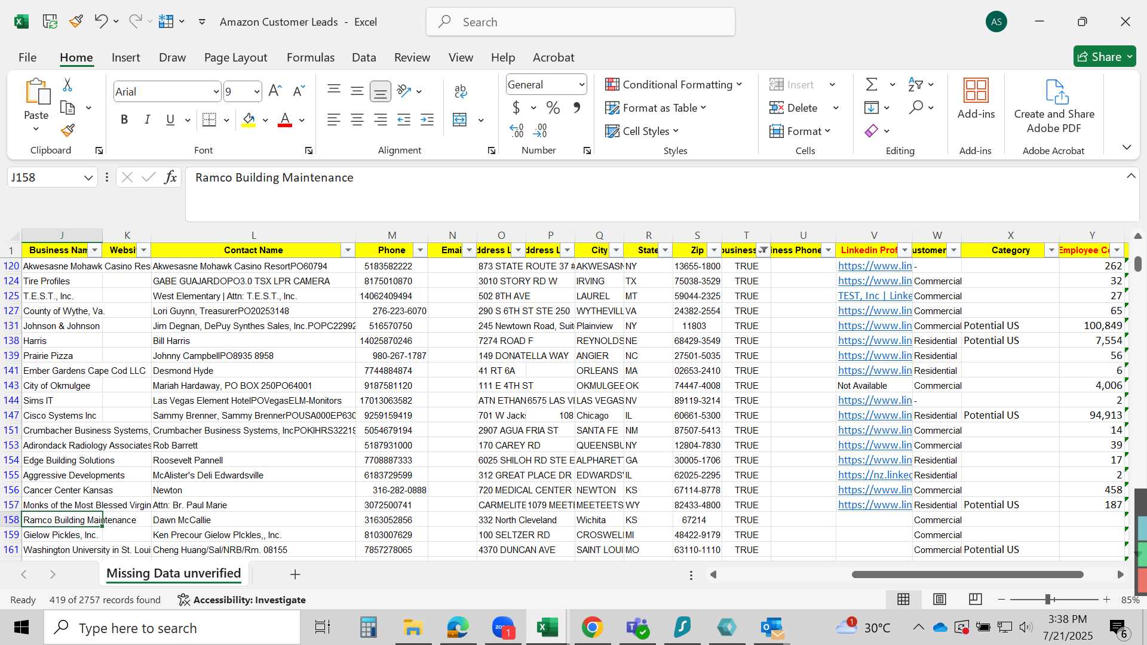Open the General number format dropdown

[581, 85]
